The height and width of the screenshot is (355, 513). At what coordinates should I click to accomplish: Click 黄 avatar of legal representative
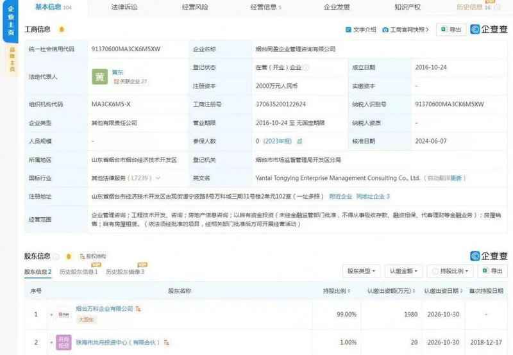(x=100, y=77)
